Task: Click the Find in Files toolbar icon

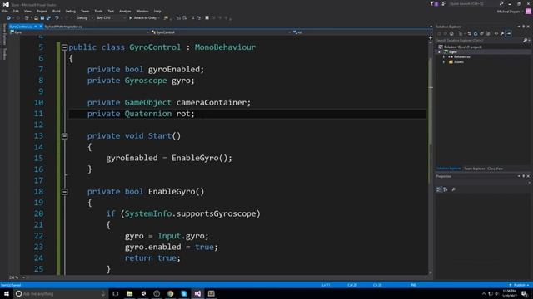Action: coord(166,18)
